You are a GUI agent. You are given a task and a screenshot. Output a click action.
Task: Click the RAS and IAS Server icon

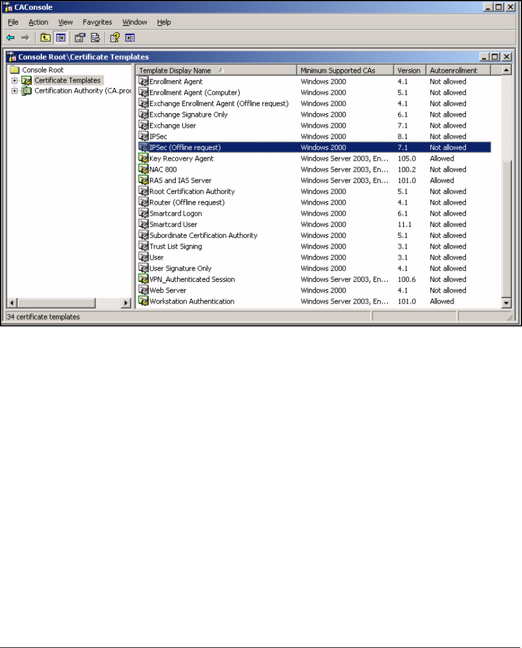tap(143, 180)
